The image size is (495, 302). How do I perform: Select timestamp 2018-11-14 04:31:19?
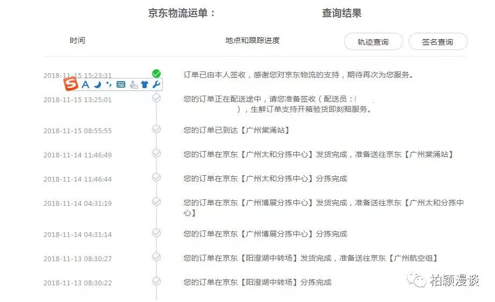[x=77, y=204]
